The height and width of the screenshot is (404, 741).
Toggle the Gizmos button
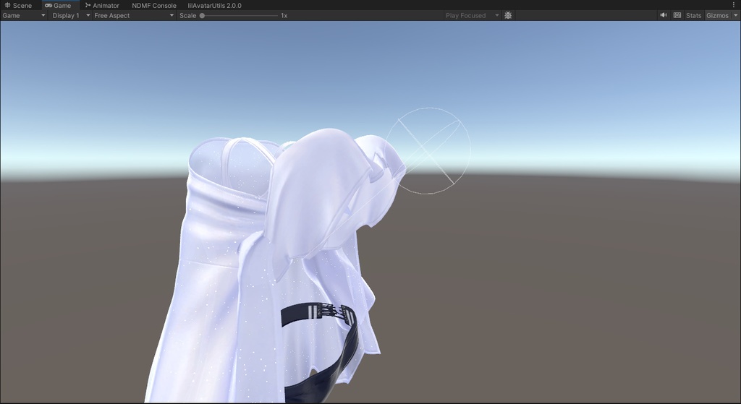tap(717, 16)
